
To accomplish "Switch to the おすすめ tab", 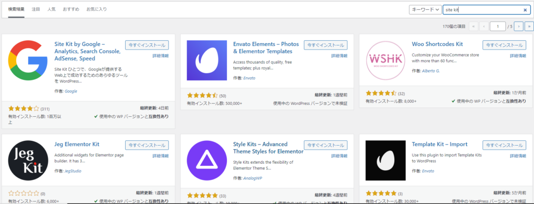I will [x=71, y=9].
